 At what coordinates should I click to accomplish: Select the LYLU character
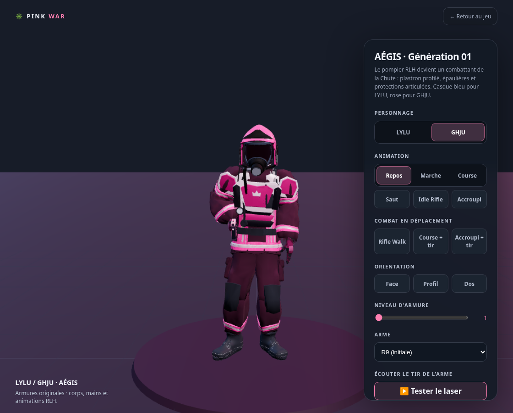(403, 133)
